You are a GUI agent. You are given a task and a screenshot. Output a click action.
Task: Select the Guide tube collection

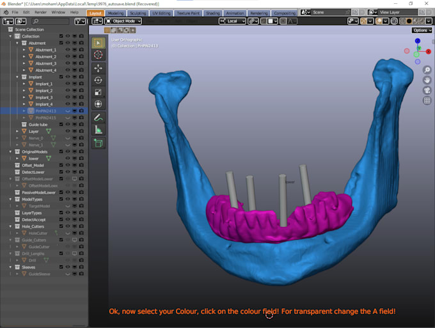coord(38,125)
